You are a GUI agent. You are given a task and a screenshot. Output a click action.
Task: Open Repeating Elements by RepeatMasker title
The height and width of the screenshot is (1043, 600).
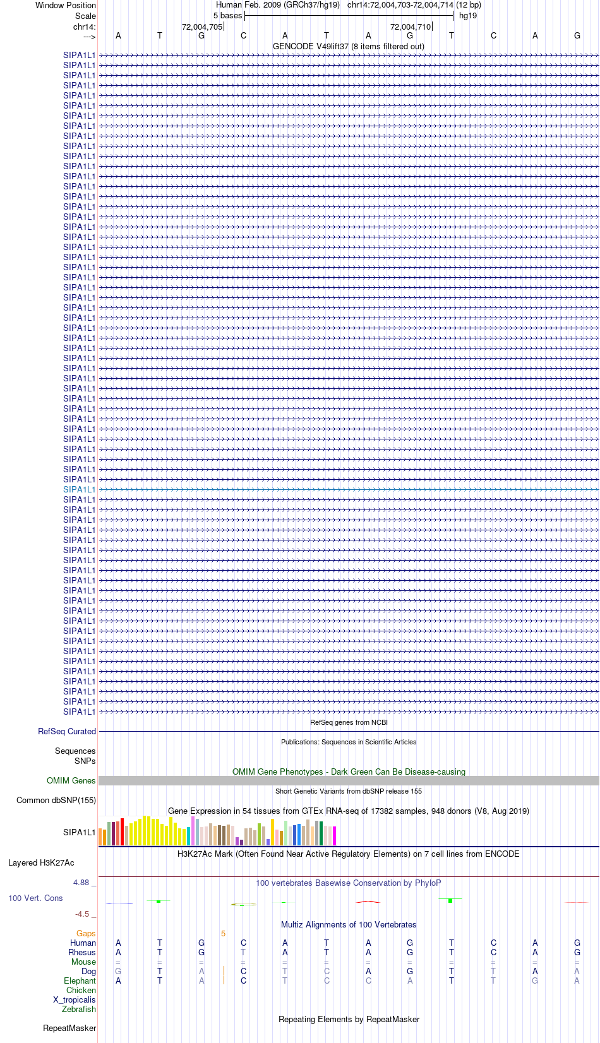[349, 1019]
